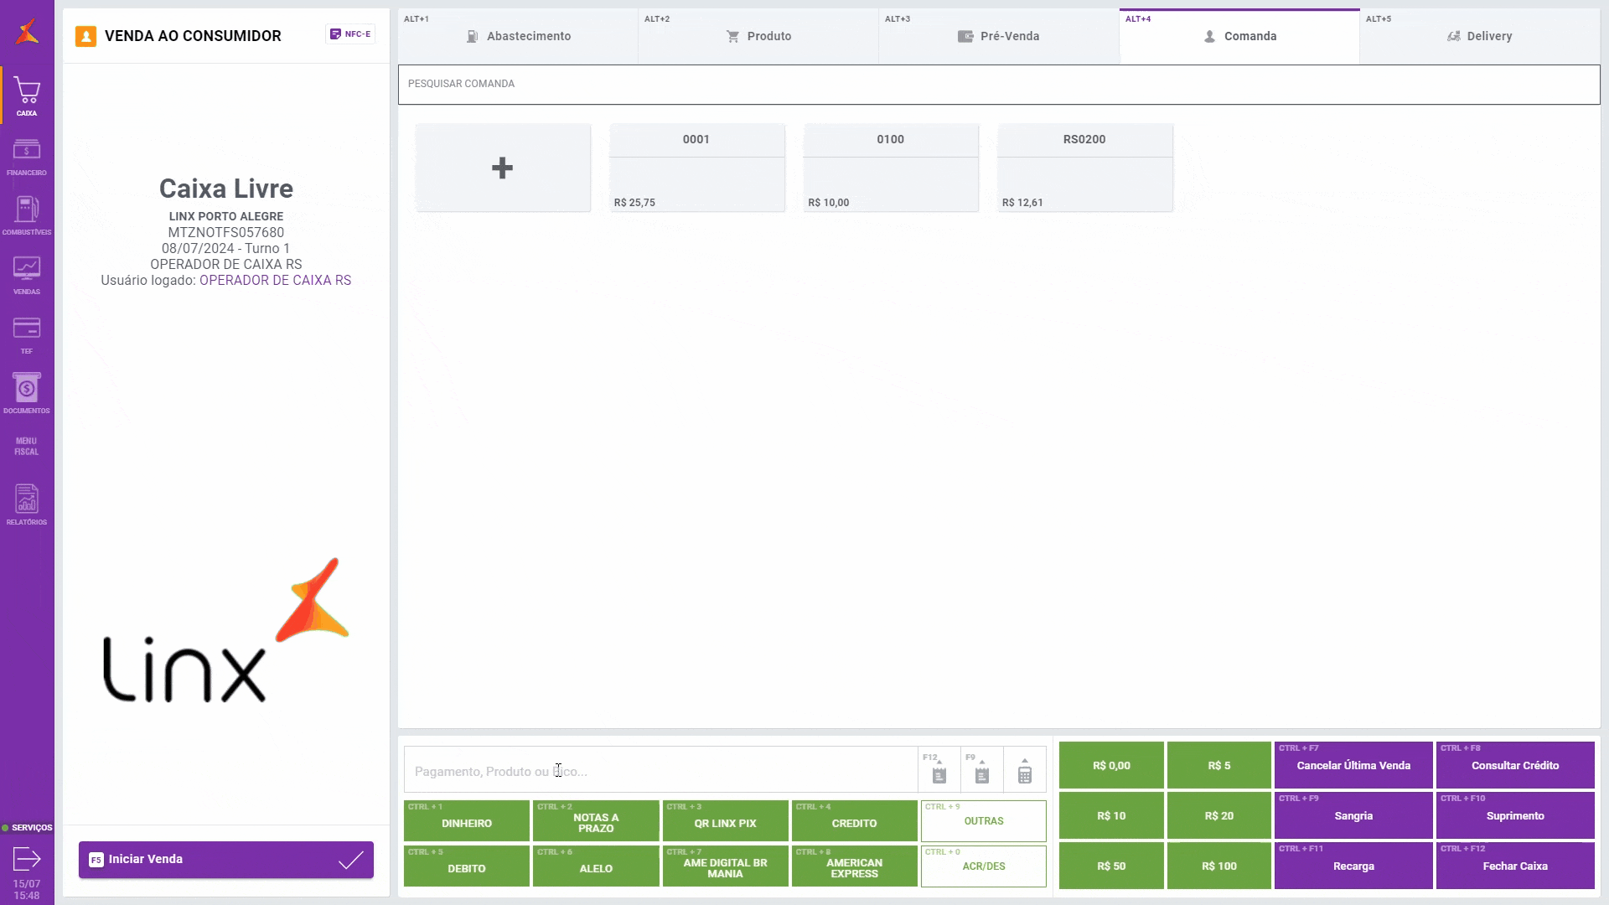The image size is (1609, 905).
Task: Select DINHEIRO payment method
Action: [x=467, y=822]
